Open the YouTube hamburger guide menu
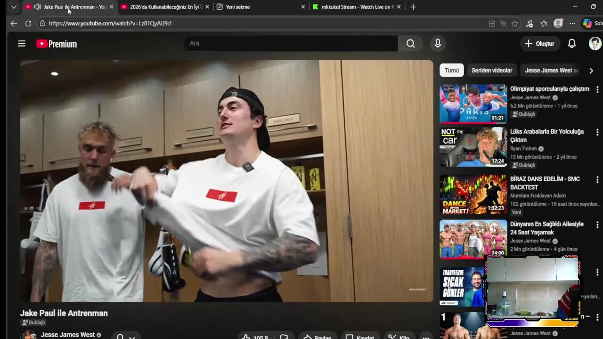Screen dimensions: 603x339 (22, 44)
